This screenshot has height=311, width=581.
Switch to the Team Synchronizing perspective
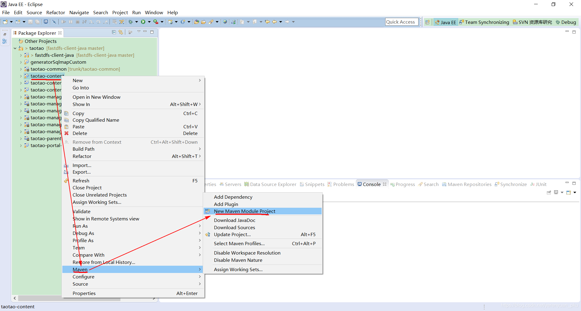pyautogui.click(x=484, y=22)
